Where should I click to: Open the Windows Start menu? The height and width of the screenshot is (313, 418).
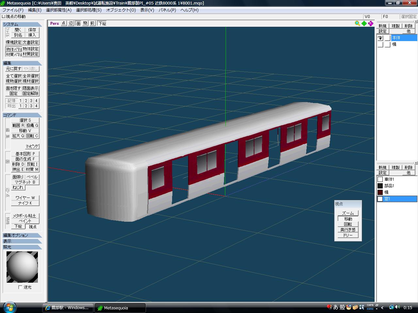click(9, 307)
